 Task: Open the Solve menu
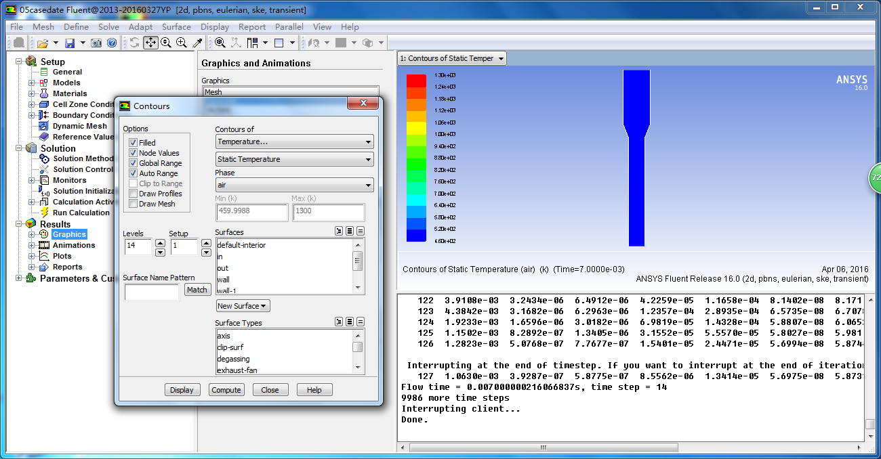[108, 27]
